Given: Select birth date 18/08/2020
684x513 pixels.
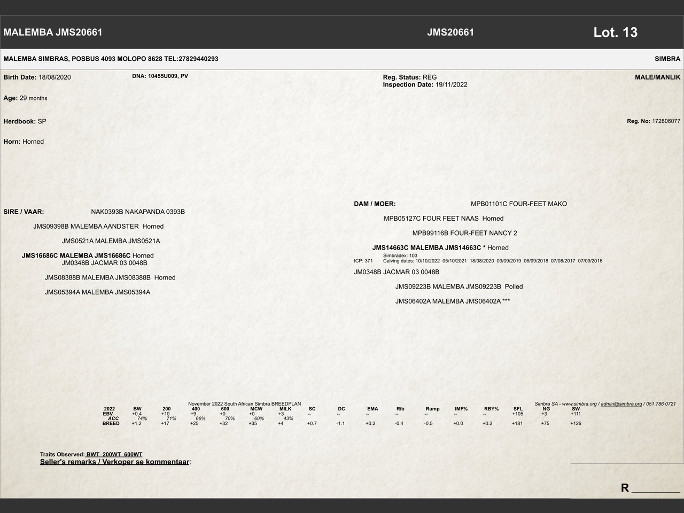Looking at the screenshot, I should point(55,77).
